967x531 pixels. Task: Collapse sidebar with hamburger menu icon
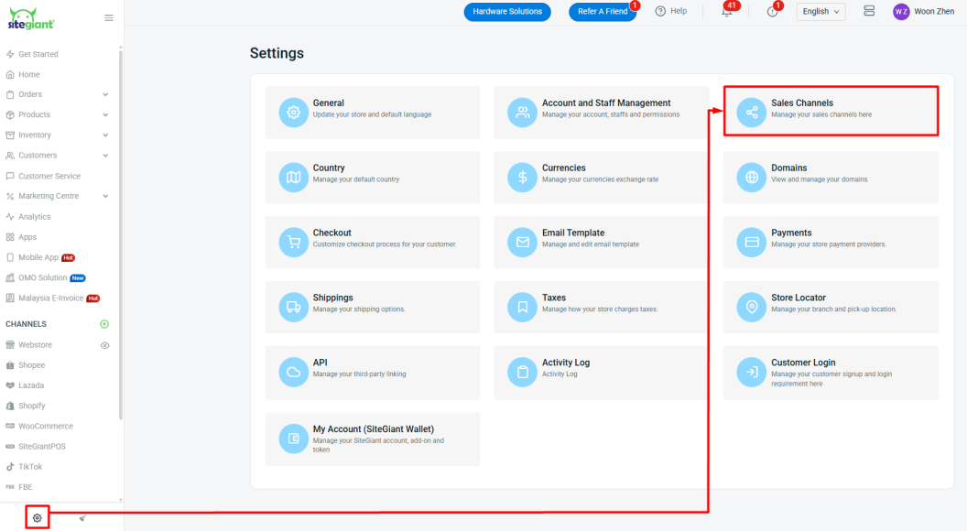coord(109,17)
